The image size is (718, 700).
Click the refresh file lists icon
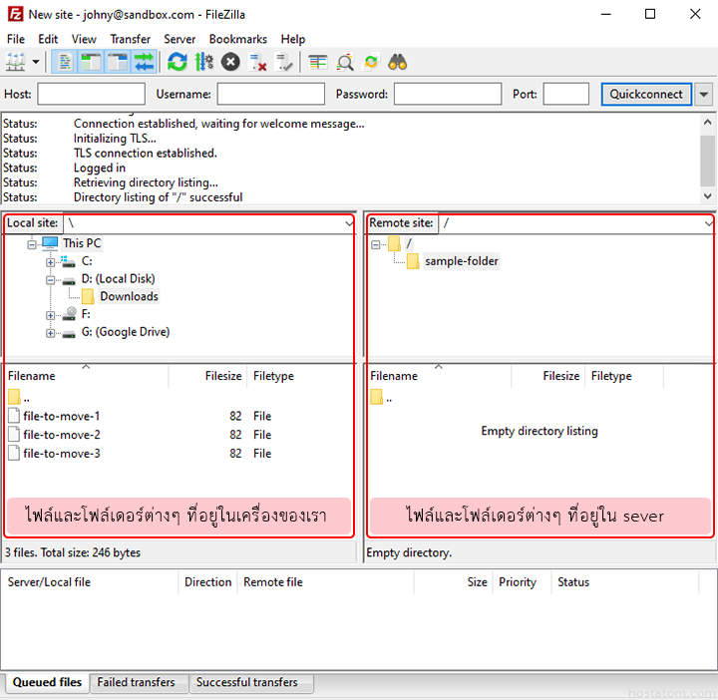click(178, 62)
